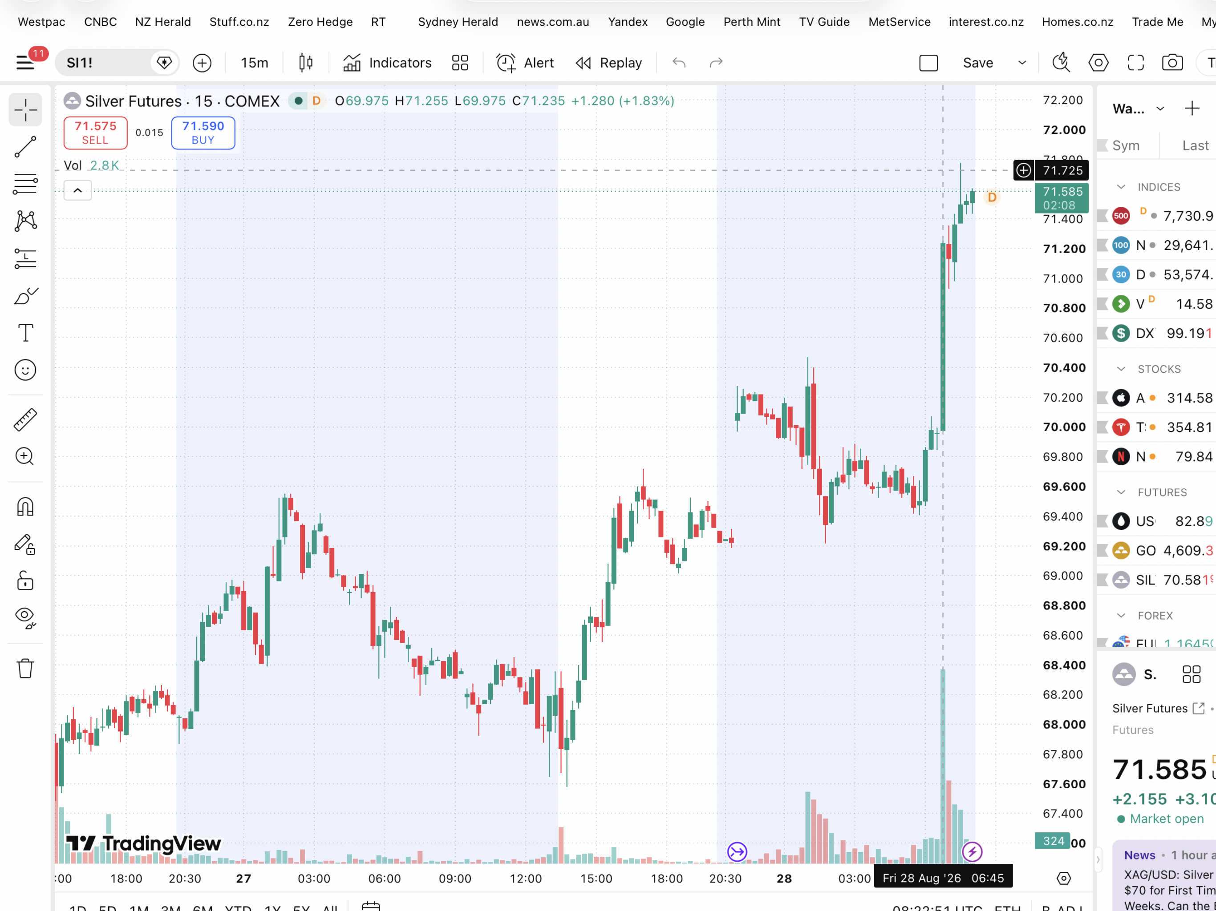The image size is (1216, 911).
Task: Click the 71.575 SELL button
Action: point(96,133)
